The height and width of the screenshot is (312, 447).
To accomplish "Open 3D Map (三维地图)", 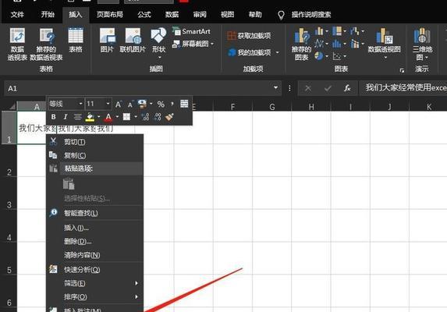I will click(422, 44).
